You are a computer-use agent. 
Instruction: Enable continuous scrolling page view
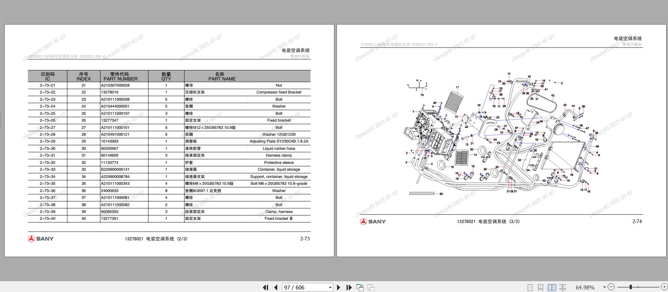click(x=540, y=287)
